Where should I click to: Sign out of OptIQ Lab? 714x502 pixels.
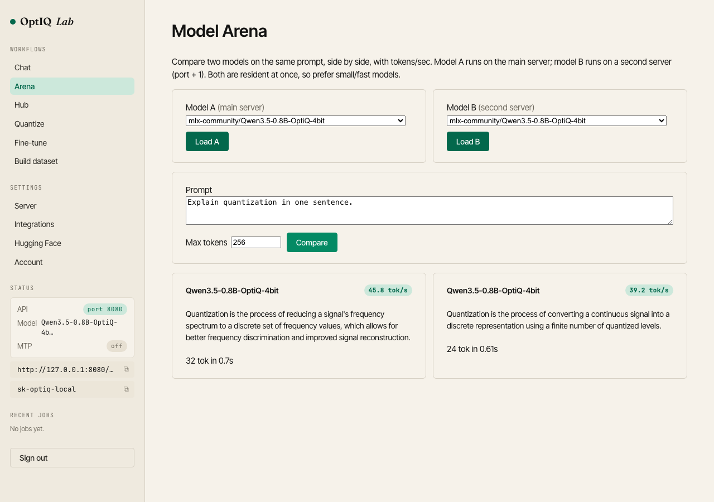[x=72, y=458]
